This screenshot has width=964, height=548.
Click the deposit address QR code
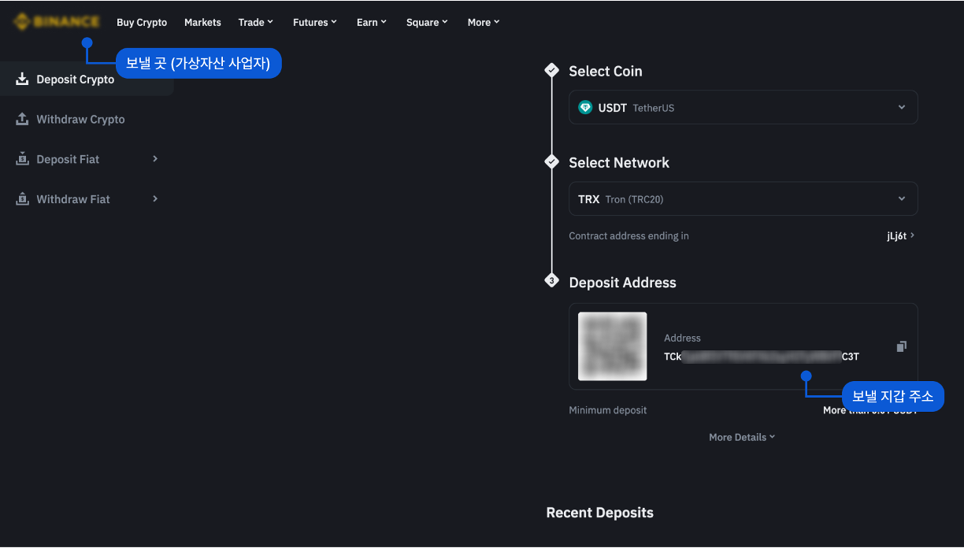click(x=613, y=346)
